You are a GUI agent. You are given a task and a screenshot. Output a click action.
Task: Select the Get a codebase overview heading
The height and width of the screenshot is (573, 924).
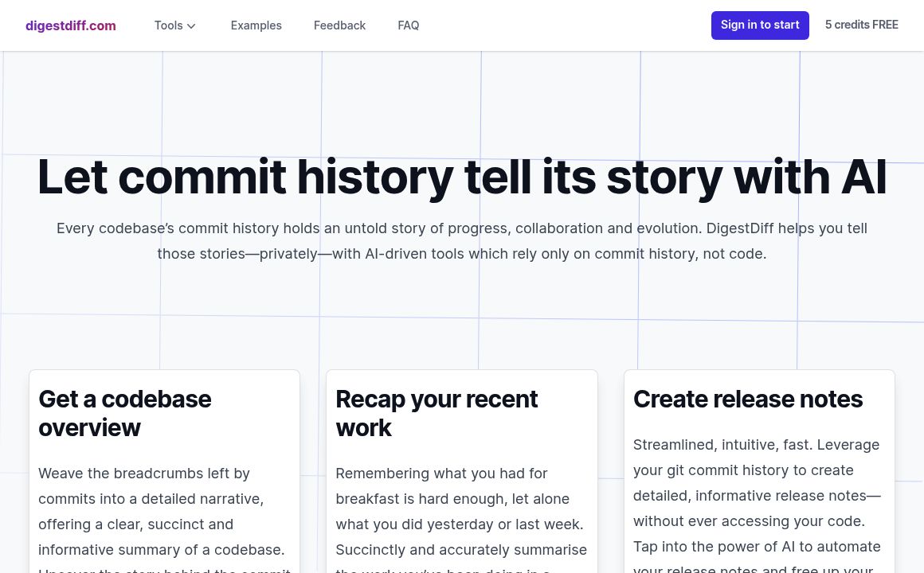125,413
